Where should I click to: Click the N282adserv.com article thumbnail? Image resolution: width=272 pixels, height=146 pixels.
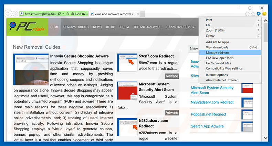tap(127, 127)
